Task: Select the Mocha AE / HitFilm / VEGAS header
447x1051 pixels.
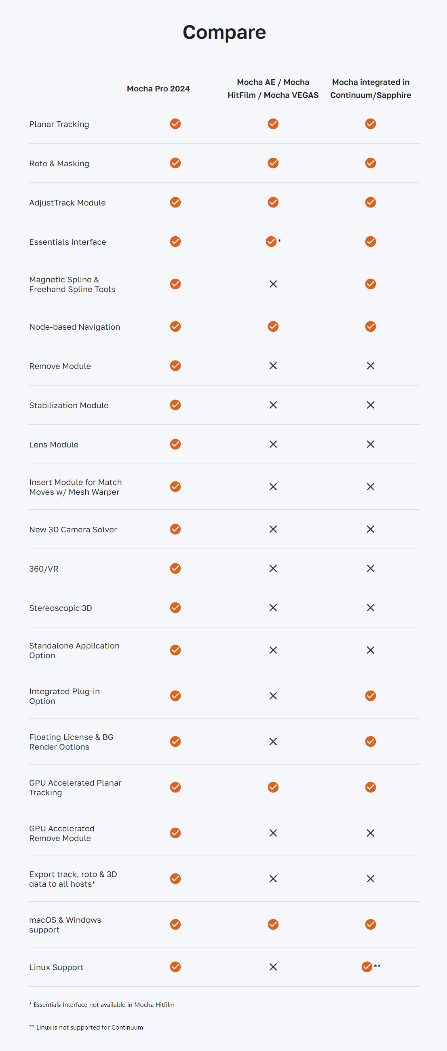Action: tap(273, 89)
